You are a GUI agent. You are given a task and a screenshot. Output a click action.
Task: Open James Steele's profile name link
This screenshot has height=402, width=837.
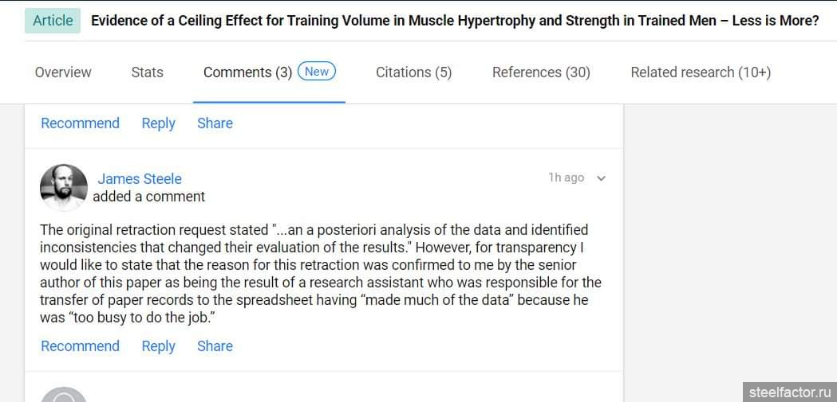[140, 179]
